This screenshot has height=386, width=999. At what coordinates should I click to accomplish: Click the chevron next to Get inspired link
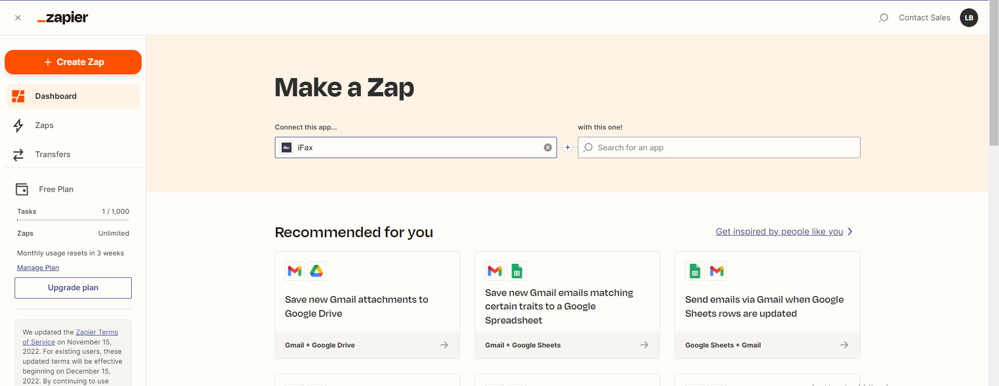point(850,231)
